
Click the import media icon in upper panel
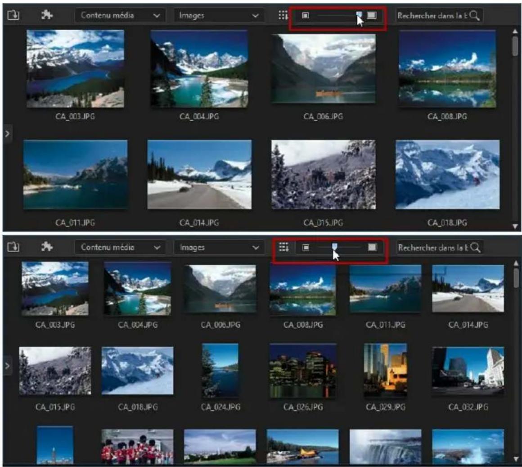(x=13, y=15)
